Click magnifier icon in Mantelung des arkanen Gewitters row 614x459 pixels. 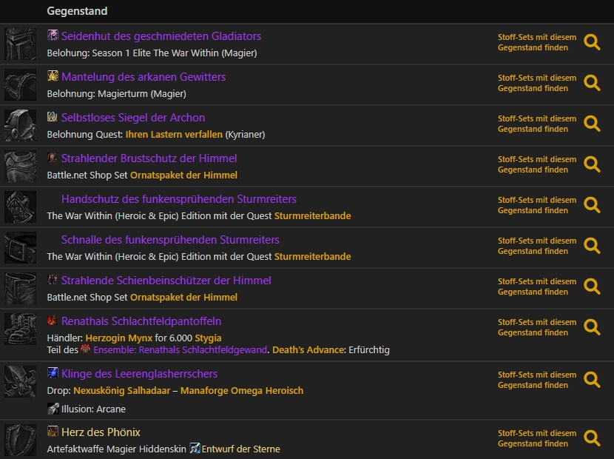click(592, 83)
